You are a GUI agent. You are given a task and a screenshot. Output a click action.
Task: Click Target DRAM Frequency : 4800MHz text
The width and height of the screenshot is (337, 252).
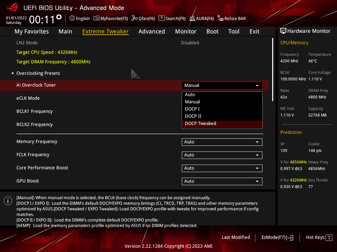tap(54, 62)
